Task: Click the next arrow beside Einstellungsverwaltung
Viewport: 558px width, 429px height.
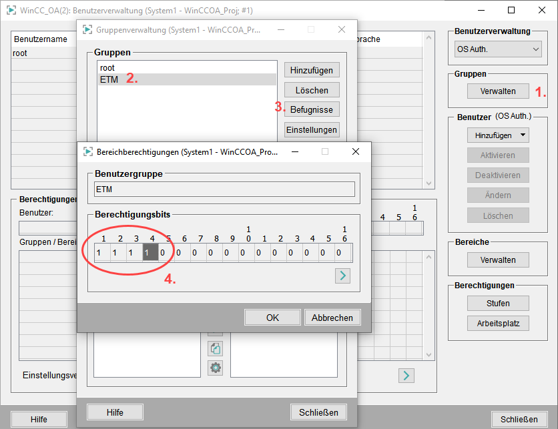Action: (x=406, y=376)
